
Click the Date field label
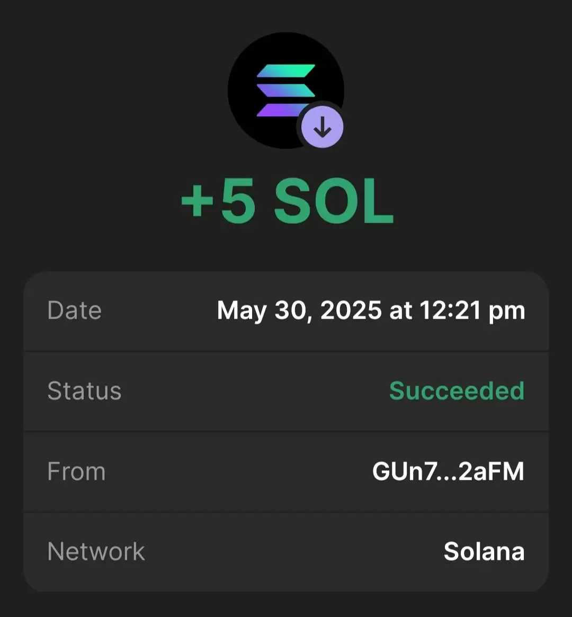click(74, 311)
